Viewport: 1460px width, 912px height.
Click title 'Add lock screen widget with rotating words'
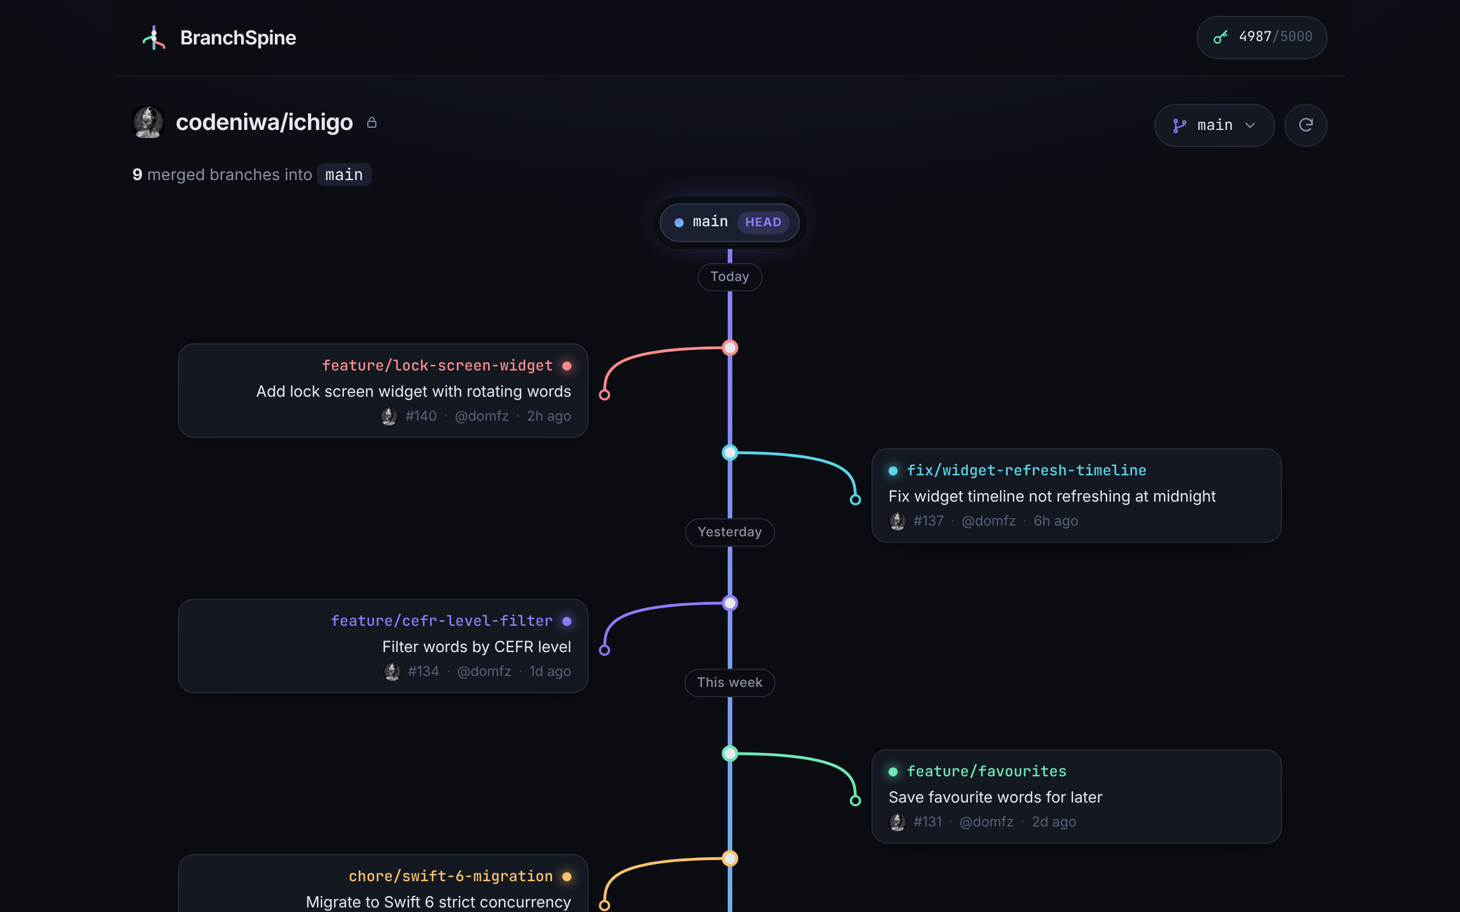pyautogui.click(x=413, y=392)
